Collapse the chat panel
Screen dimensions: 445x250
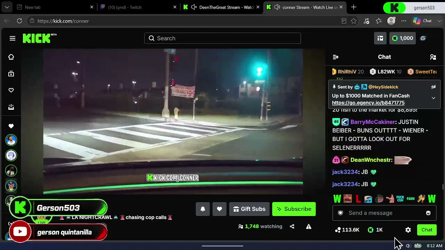pyautogui.click(x=335, y=57)
